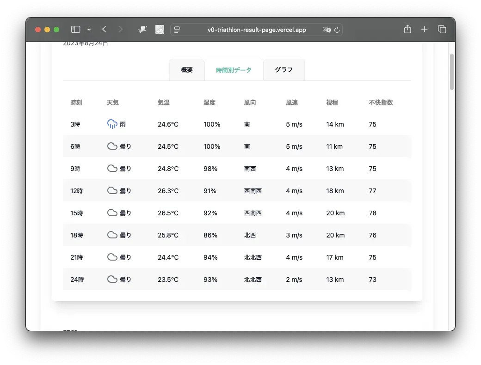The width and height of the screenshot is (481, 365).
Task: Show the tab overview
Action: click(442, 30)
